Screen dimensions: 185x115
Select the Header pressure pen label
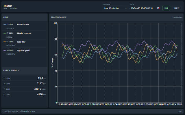click(x=24, y=33)
